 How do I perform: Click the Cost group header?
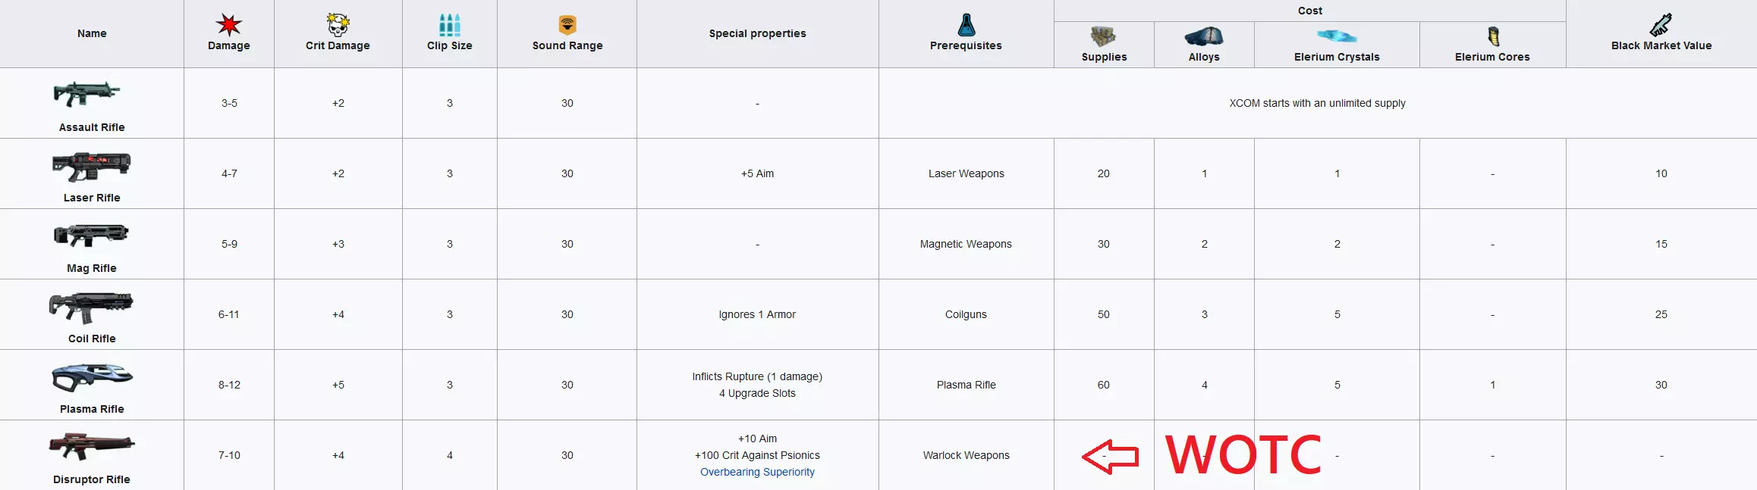click(x=1309, y=11)
